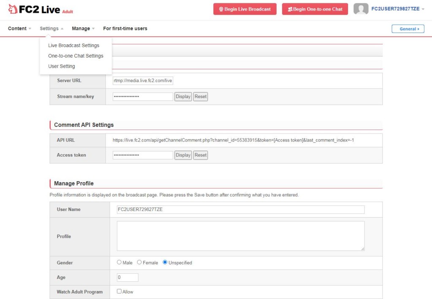
Task: Focus the Age input field
Action: tap(127, 277)
